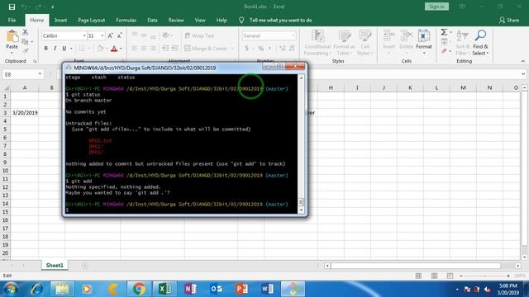The image size is (529, 297).
Task: Toggle Wrap Text
Action: [x=199, y=35]
